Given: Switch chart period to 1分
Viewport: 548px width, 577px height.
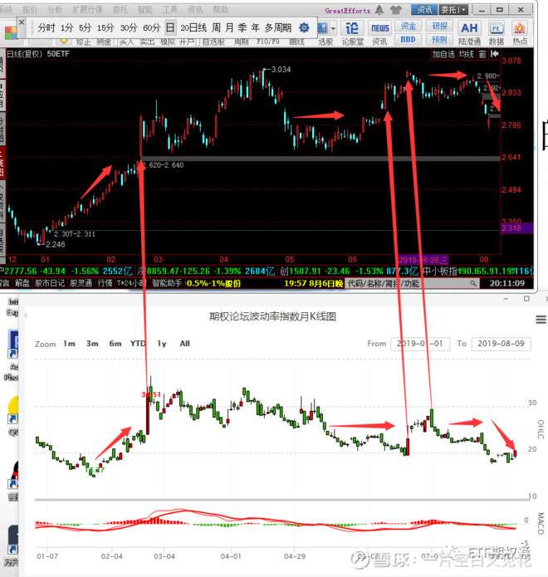Looking at the screenshot, I should click(x=66, y=27).
